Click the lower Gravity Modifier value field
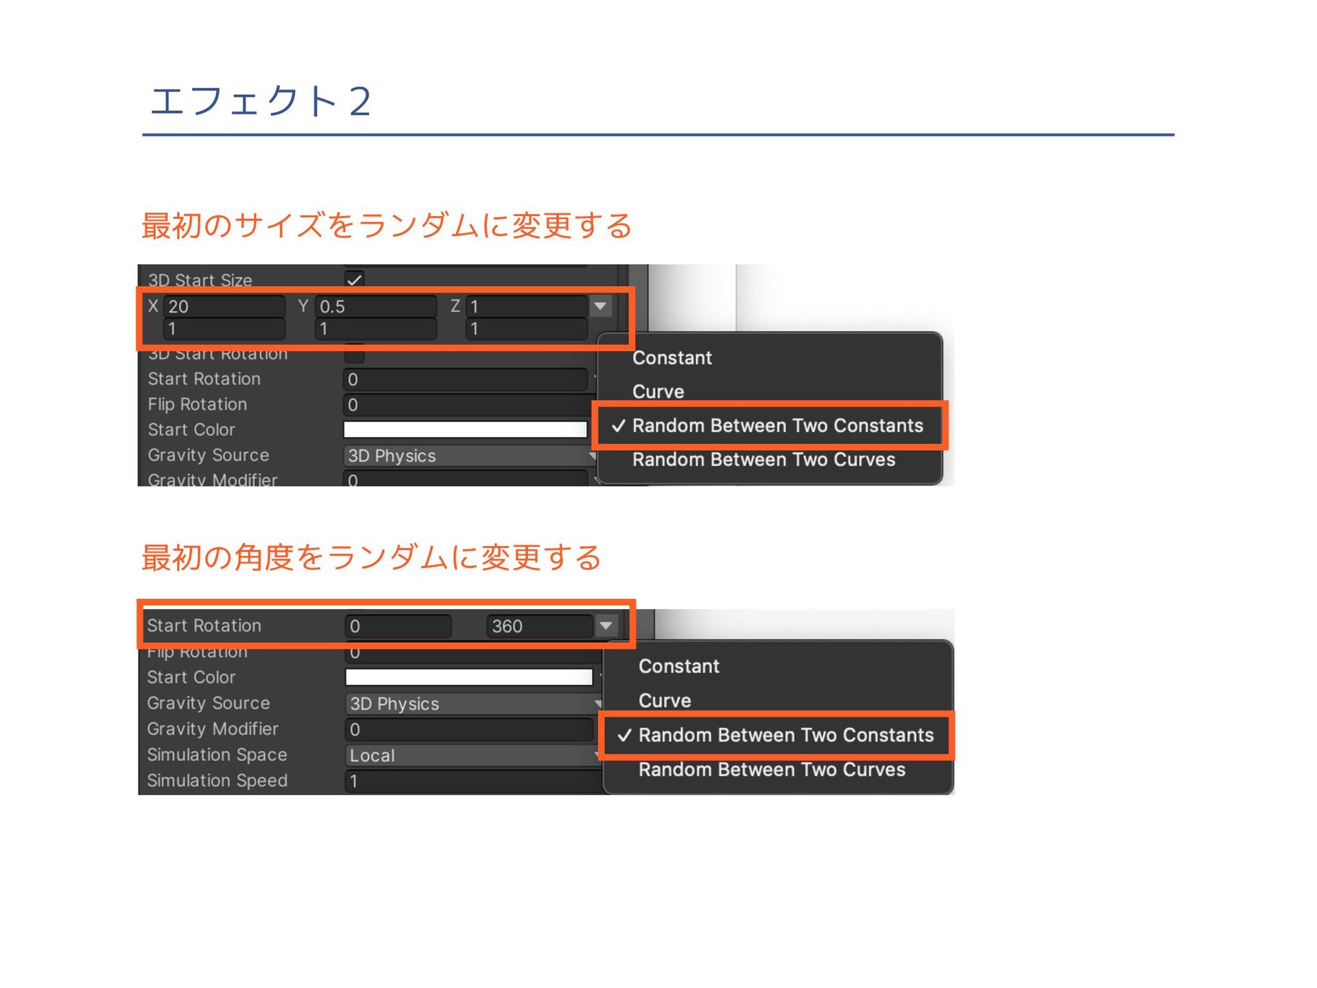 pos(469,729)
